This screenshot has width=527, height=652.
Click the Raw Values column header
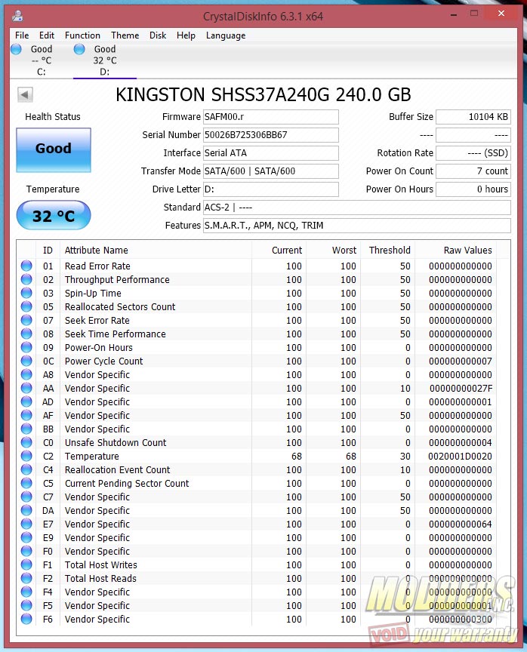coord(456,251)
